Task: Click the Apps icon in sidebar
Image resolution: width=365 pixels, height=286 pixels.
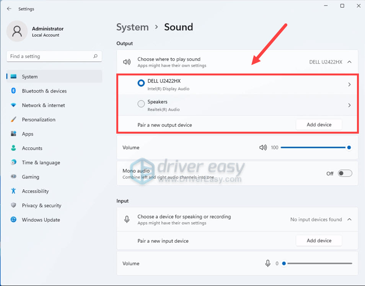Action: point(13,134)
